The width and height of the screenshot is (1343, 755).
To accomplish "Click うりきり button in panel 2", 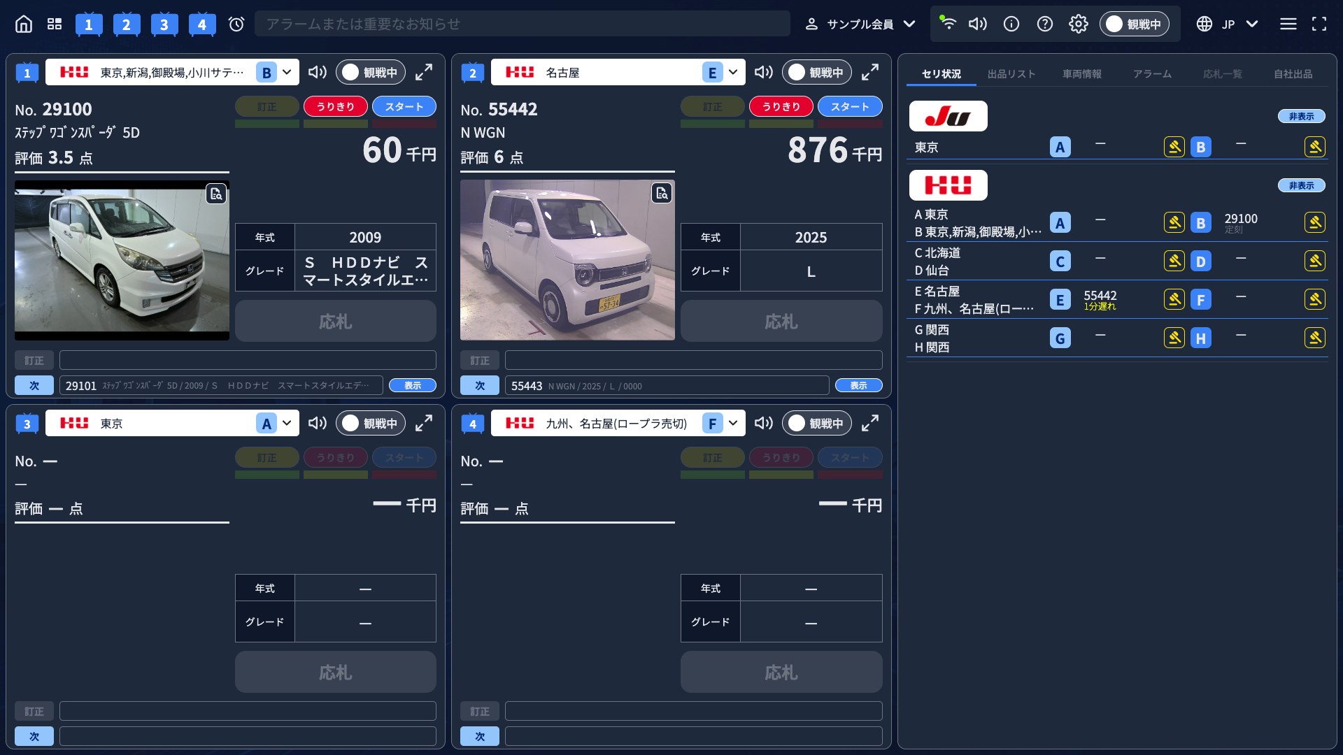I will [781, 106].
